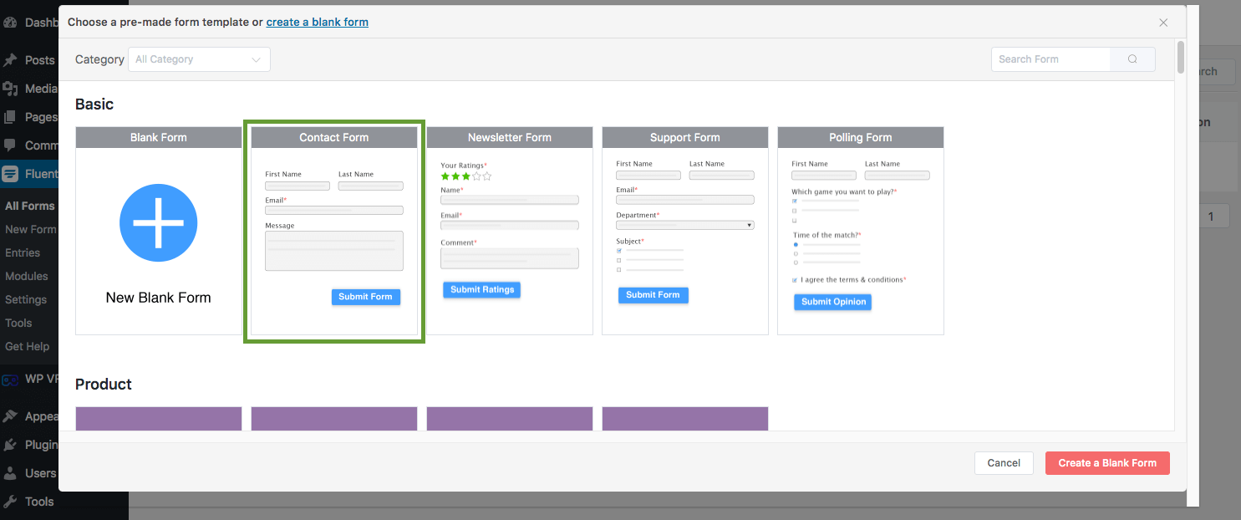Tick the first Subject checkbox in Support Form
The width and height of the screenshot is (1241, 520).
click(x=618, y=250)
